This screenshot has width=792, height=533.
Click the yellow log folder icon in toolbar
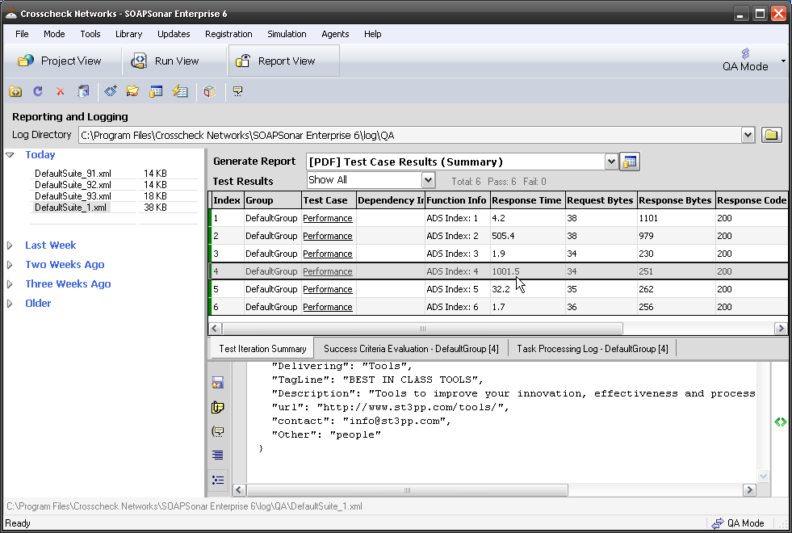tap(15, 91)
